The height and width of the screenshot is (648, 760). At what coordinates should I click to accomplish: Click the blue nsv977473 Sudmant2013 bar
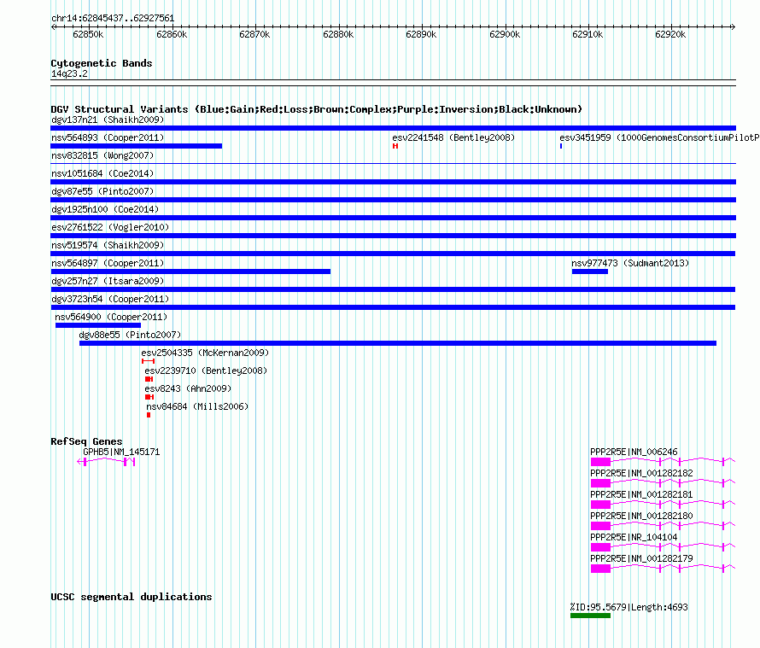(590, 271)
